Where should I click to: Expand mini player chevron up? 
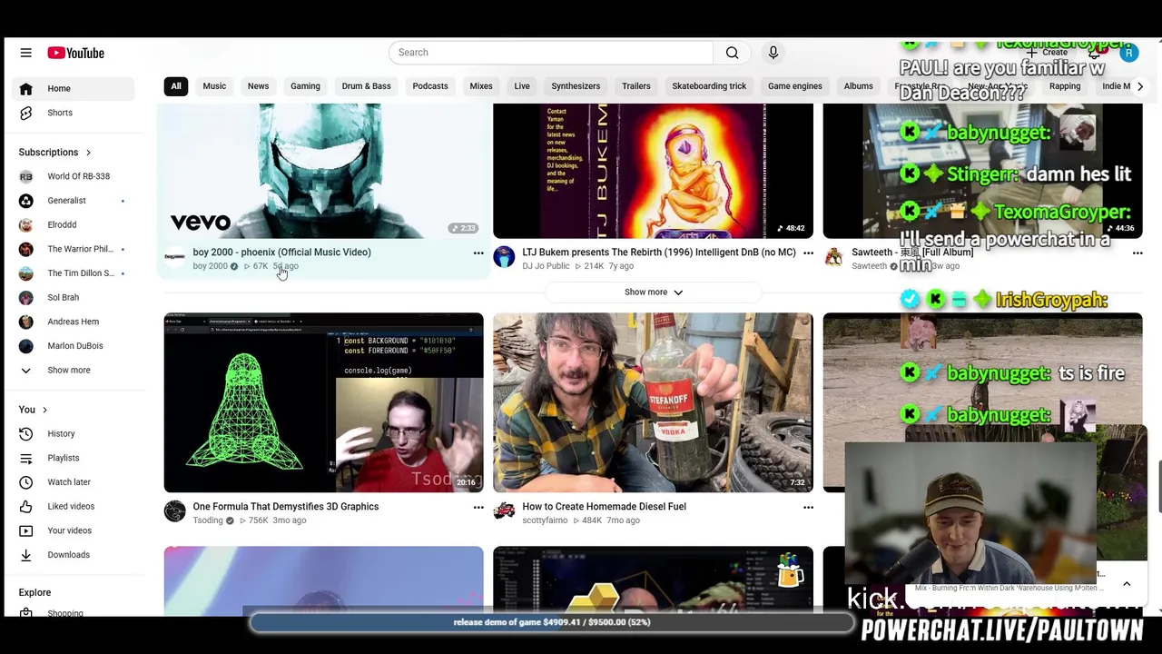coord(1127,584)
